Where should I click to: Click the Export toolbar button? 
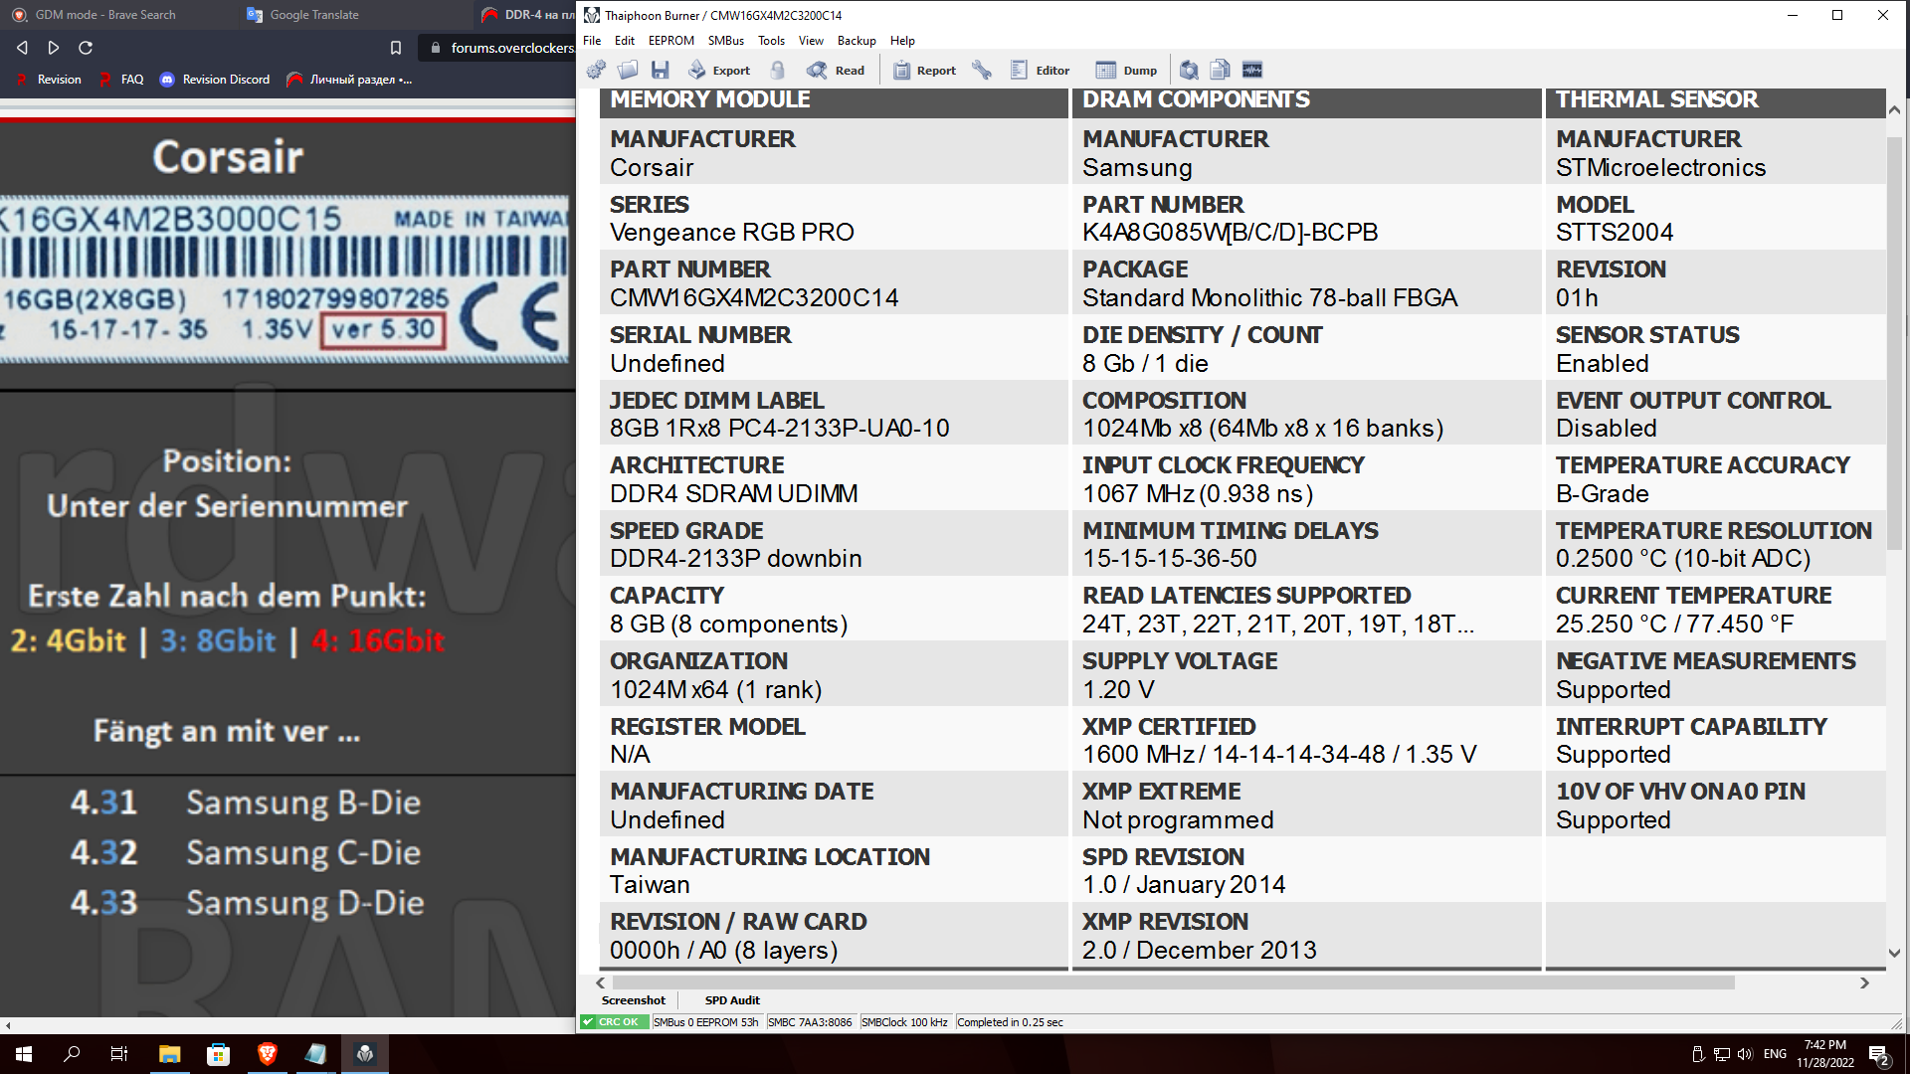click(719, 70)
